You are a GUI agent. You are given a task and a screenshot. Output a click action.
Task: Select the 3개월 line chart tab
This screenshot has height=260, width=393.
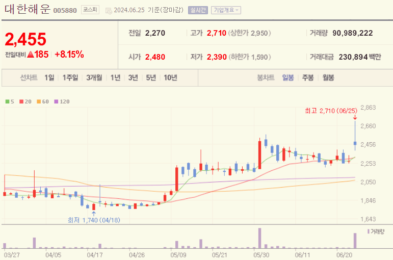tap(94, 77)
